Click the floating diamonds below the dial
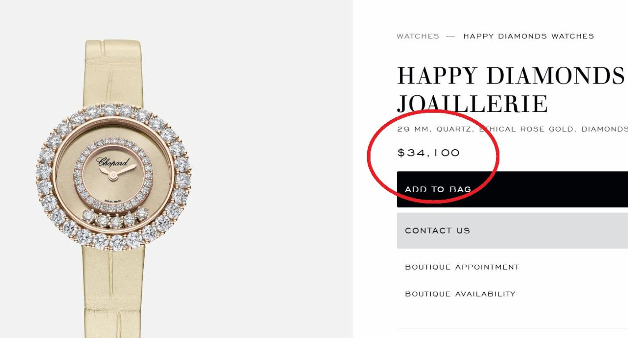 [116, 218]
